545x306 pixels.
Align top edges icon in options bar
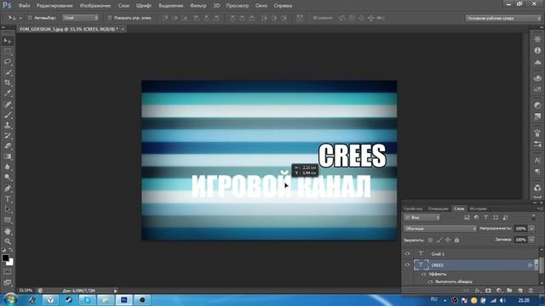click(x=165, y=18)
